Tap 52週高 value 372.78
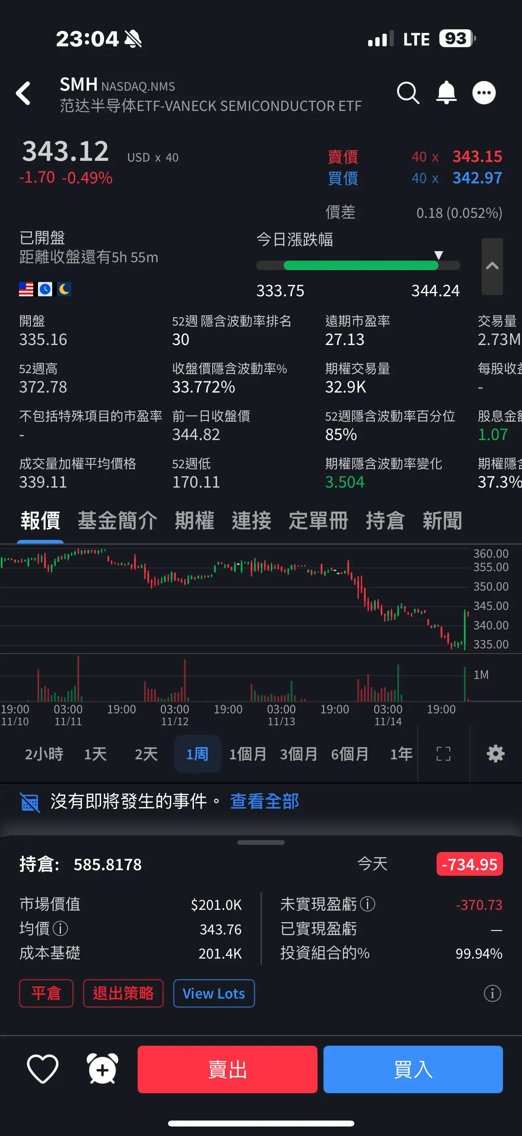This screenshot has width=522, height=1136. (43, 387)
